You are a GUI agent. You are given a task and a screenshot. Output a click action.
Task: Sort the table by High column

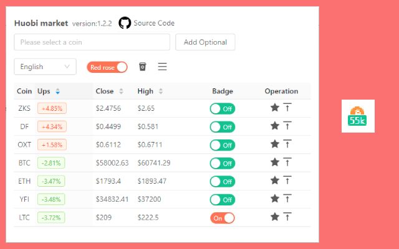[x=160, y=91]
